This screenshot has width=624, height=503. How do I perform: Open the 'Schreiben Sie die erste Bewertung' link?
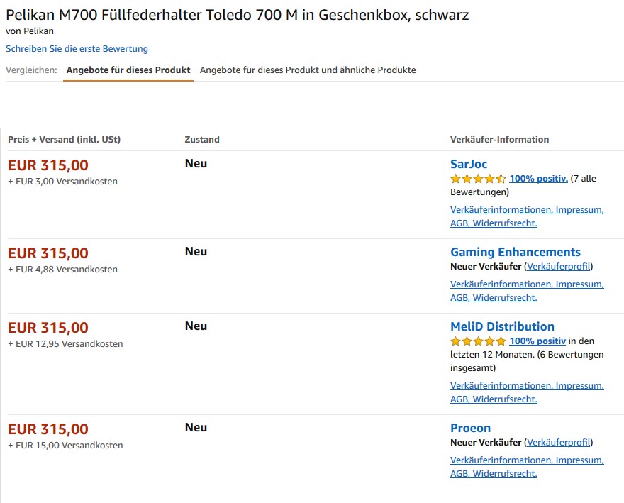(x=77, y=48)
